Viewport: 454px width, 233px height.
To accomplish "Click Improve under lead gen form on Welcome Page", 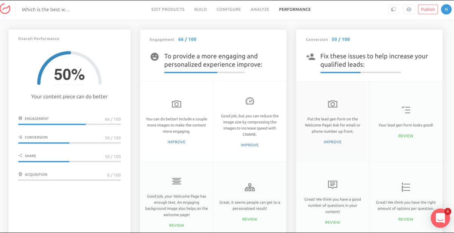I will [x=333, y=142].
